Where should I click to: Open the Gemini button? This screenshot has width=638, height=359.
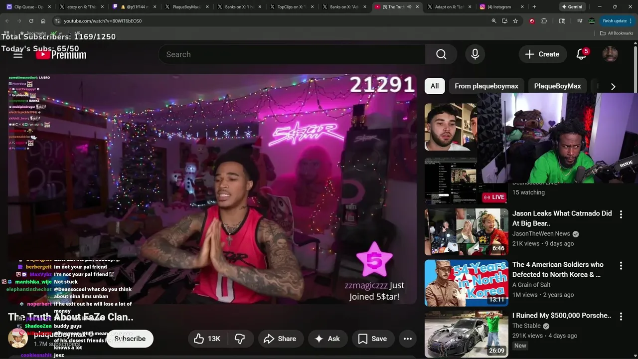click(571, 7)
